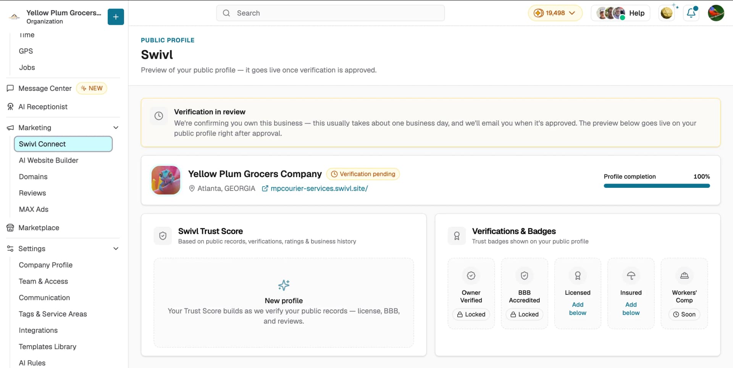
Task: Click Locked under Owner Verified
Action: (x=471, y=315)
